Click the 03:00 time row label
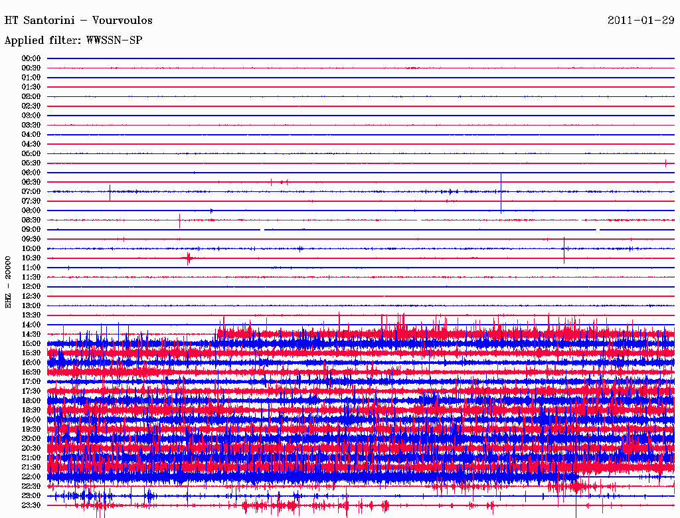The height and width of the screenshot is (518, 680). click(x=31, y=116)
